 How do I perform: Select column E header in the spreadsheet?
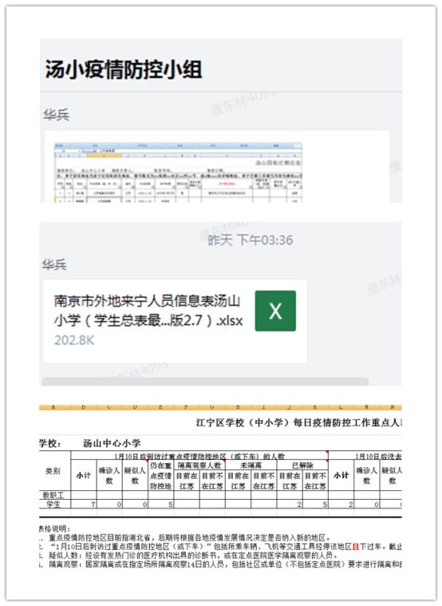[160, 407]
